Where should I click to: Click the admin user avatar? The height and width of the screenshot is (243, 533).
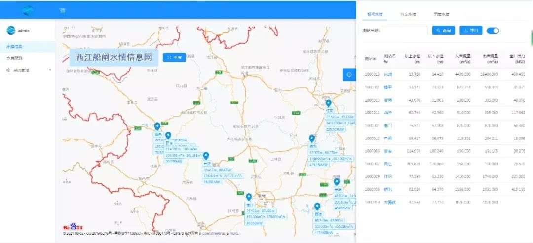tap(11, 30)
